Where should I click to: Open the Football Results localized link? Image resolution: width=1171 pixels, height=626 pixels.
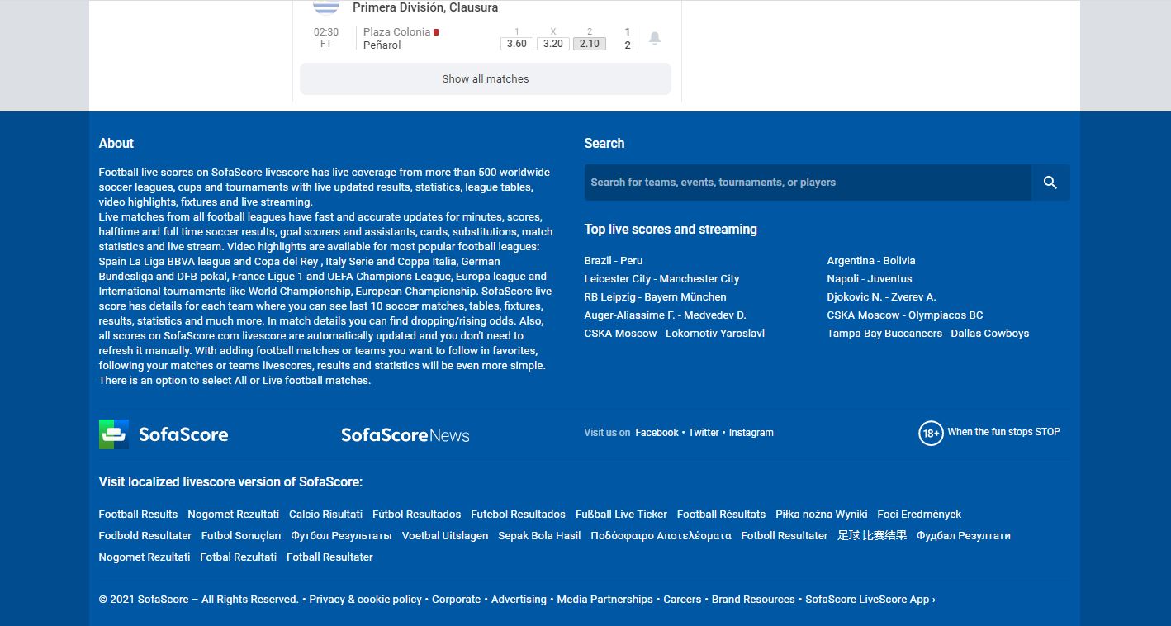click(138, 515)
